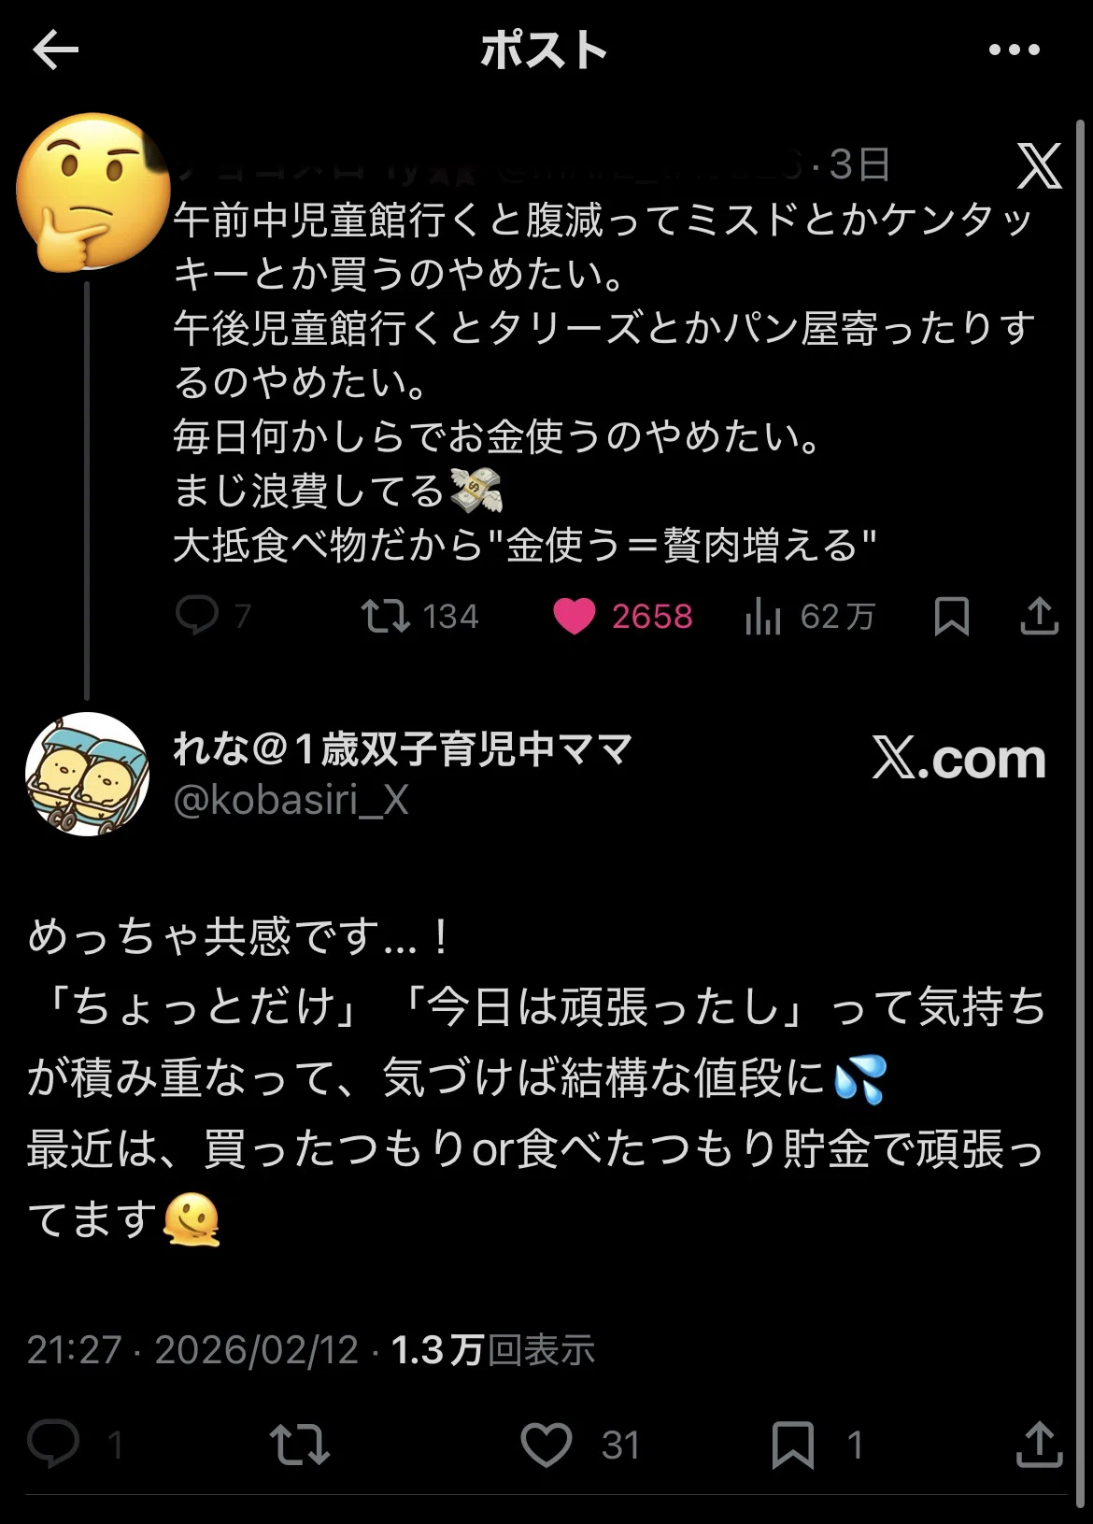
Task: Go back using the top-left arrow
Action: click(55, 50)
